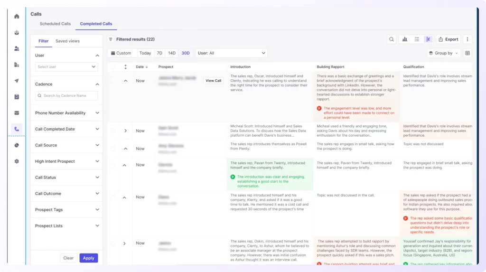Switch to bar chart view icon
Image resolution: width=486 pixels, height=272 pixels.
(405, 39)
